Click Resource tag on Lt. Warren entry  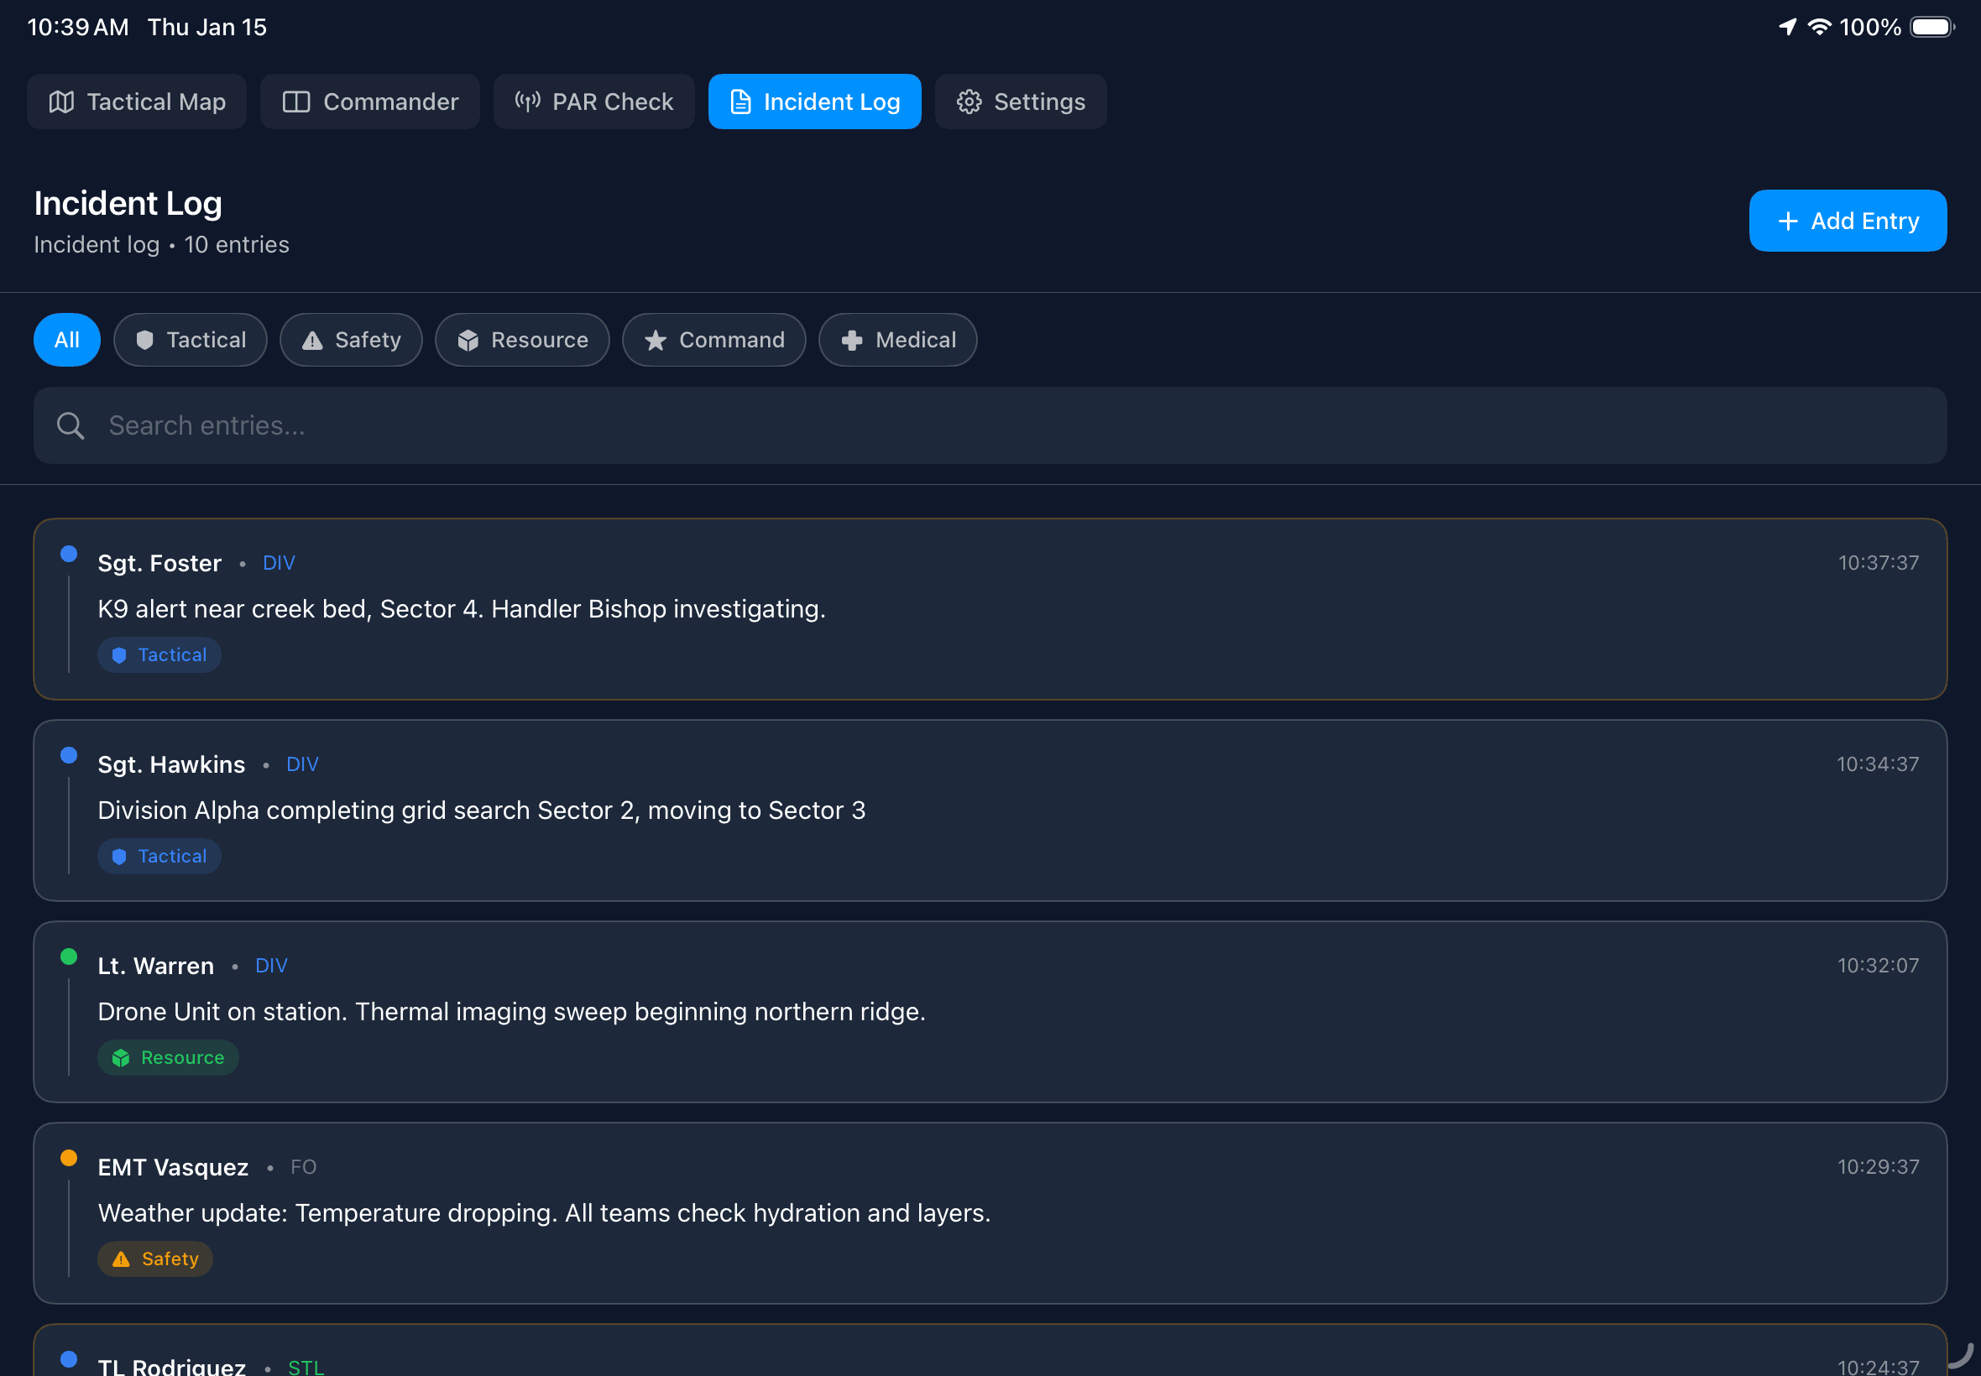[x=168, y=1058]
